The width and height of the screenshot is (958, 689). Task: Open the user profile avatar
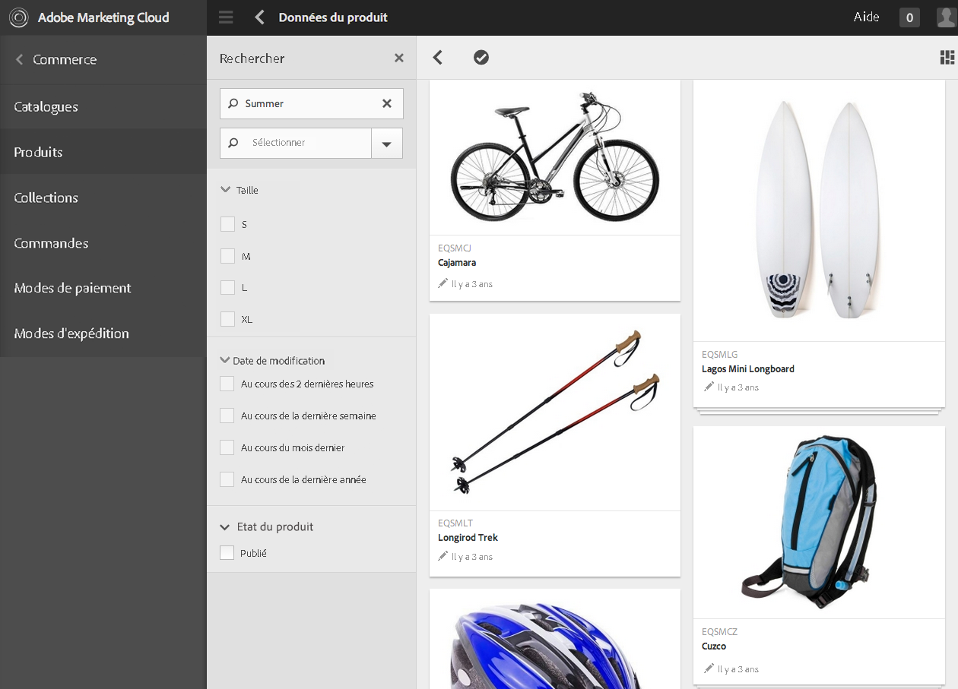(x=947, y=17)
